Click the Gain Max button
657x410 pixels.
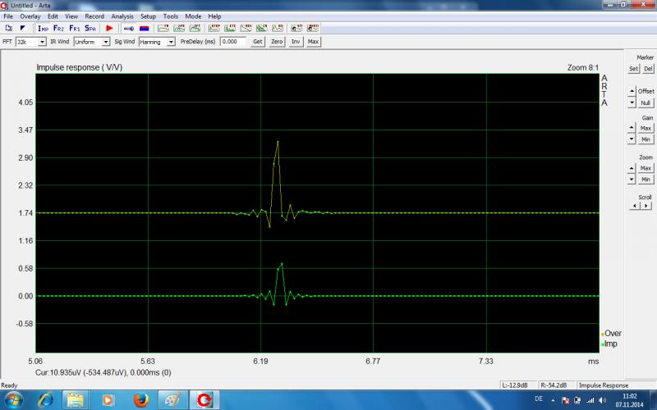pos(646,128)
